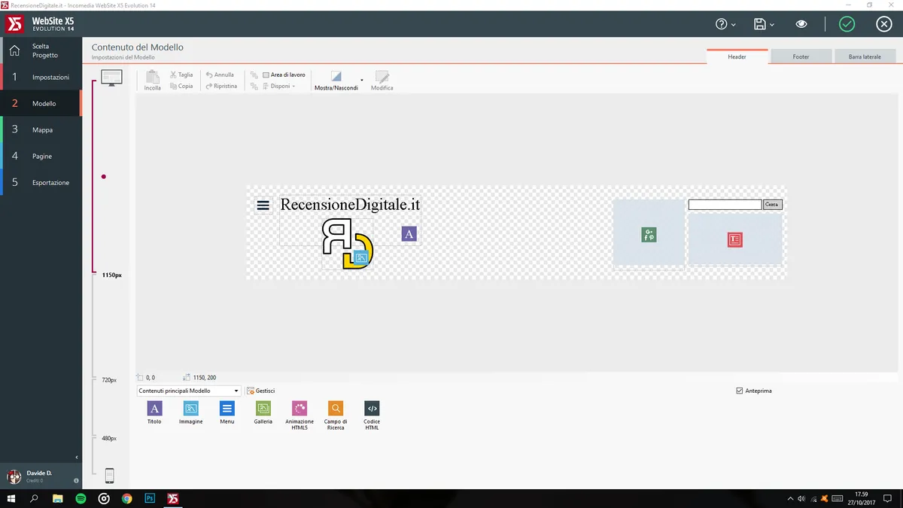Go to step 3 Mappa
This screenshot has height=508, width=903.
pos(41,130)
